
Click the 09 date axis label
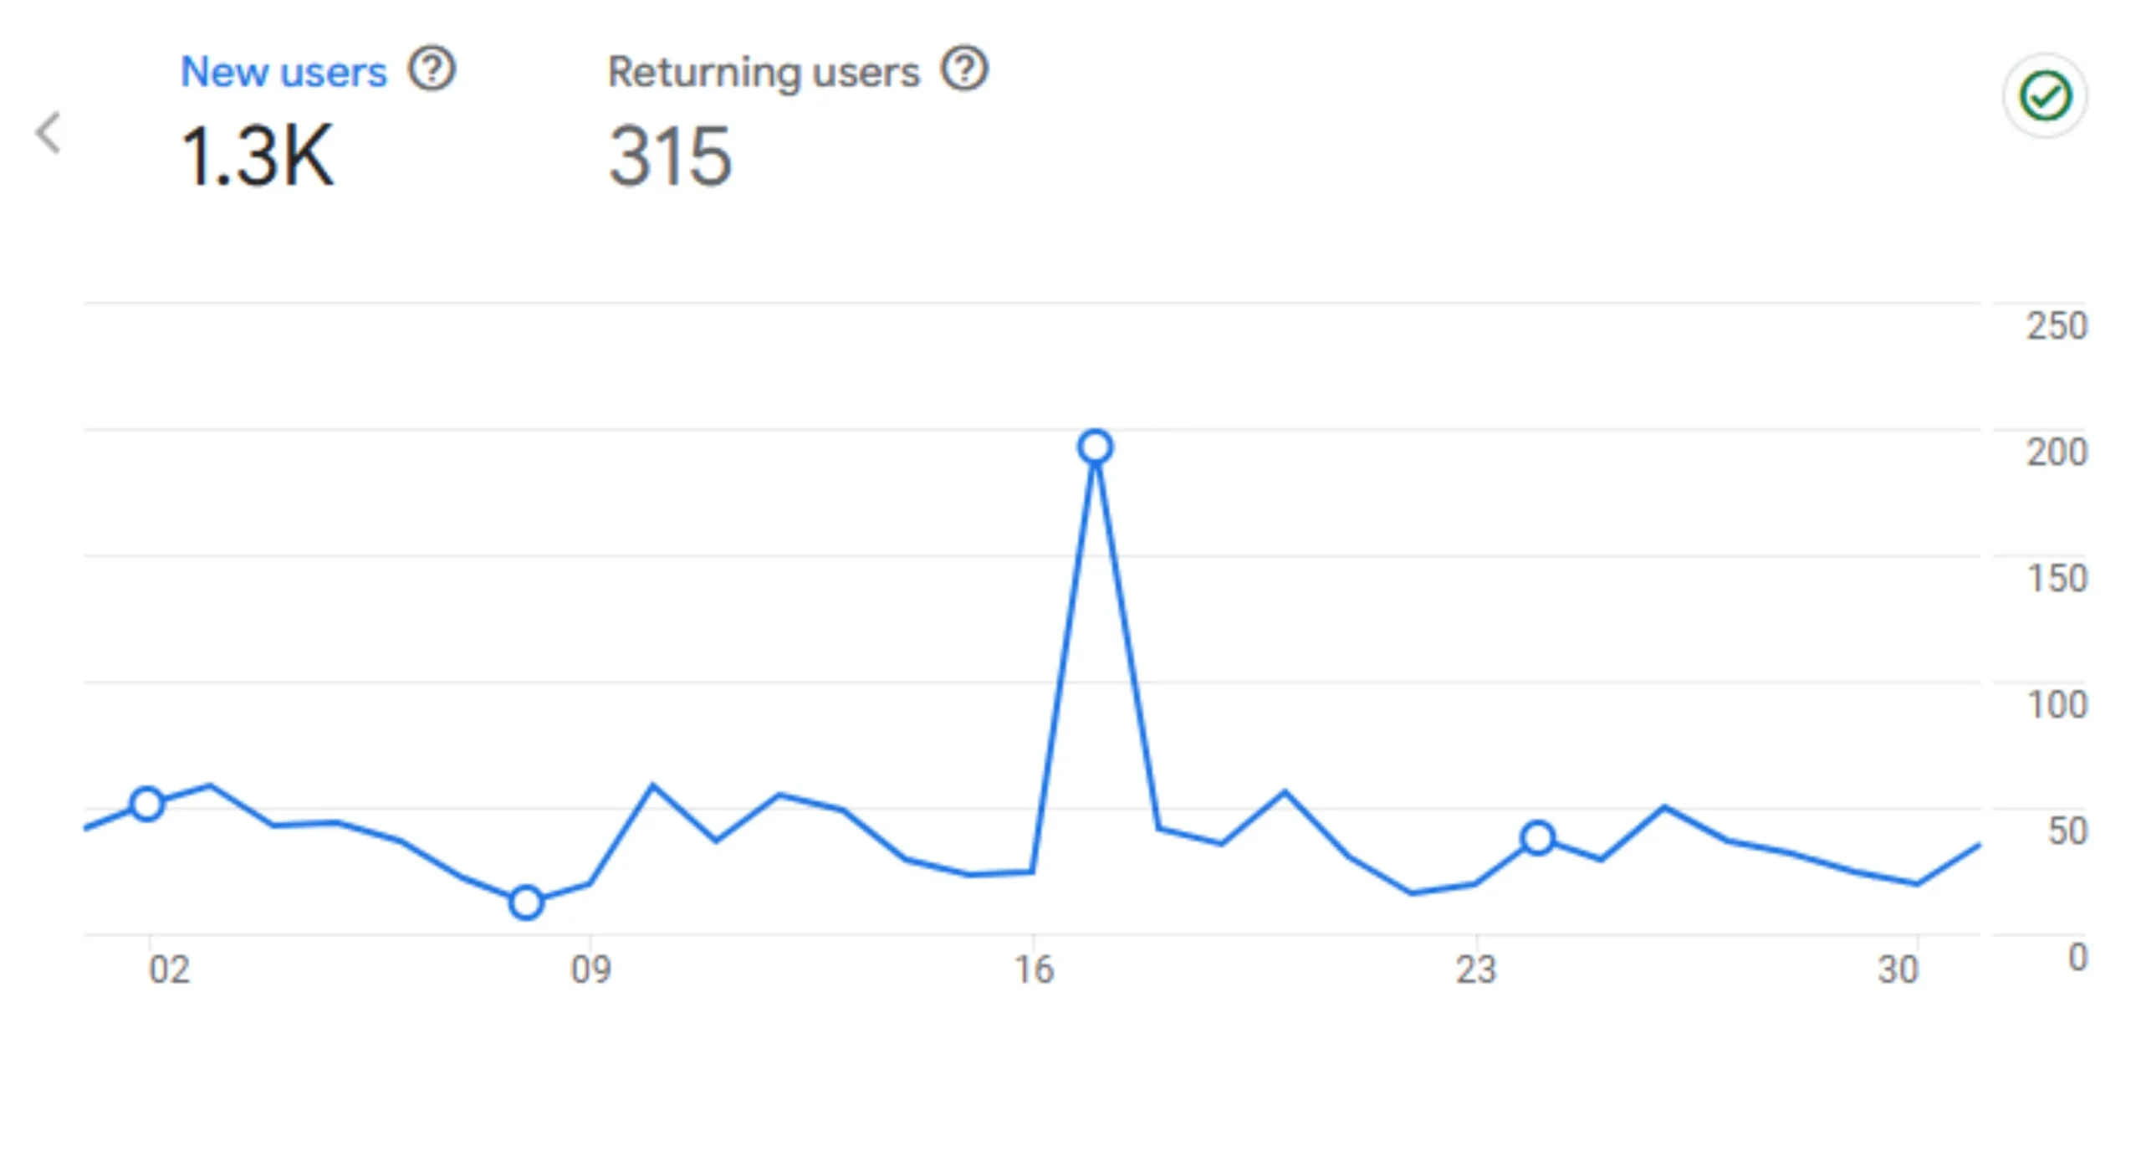pyautogui.click(x=590, y=970)
